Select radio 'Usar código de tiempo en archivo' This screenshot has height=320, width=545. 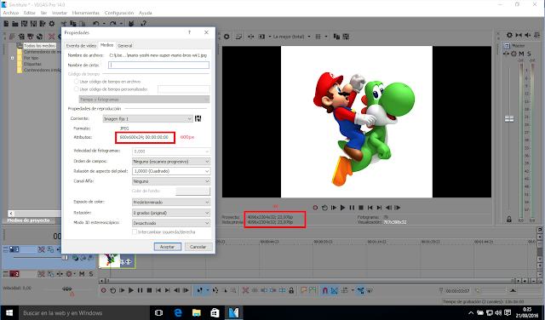[x=76, y=82]
